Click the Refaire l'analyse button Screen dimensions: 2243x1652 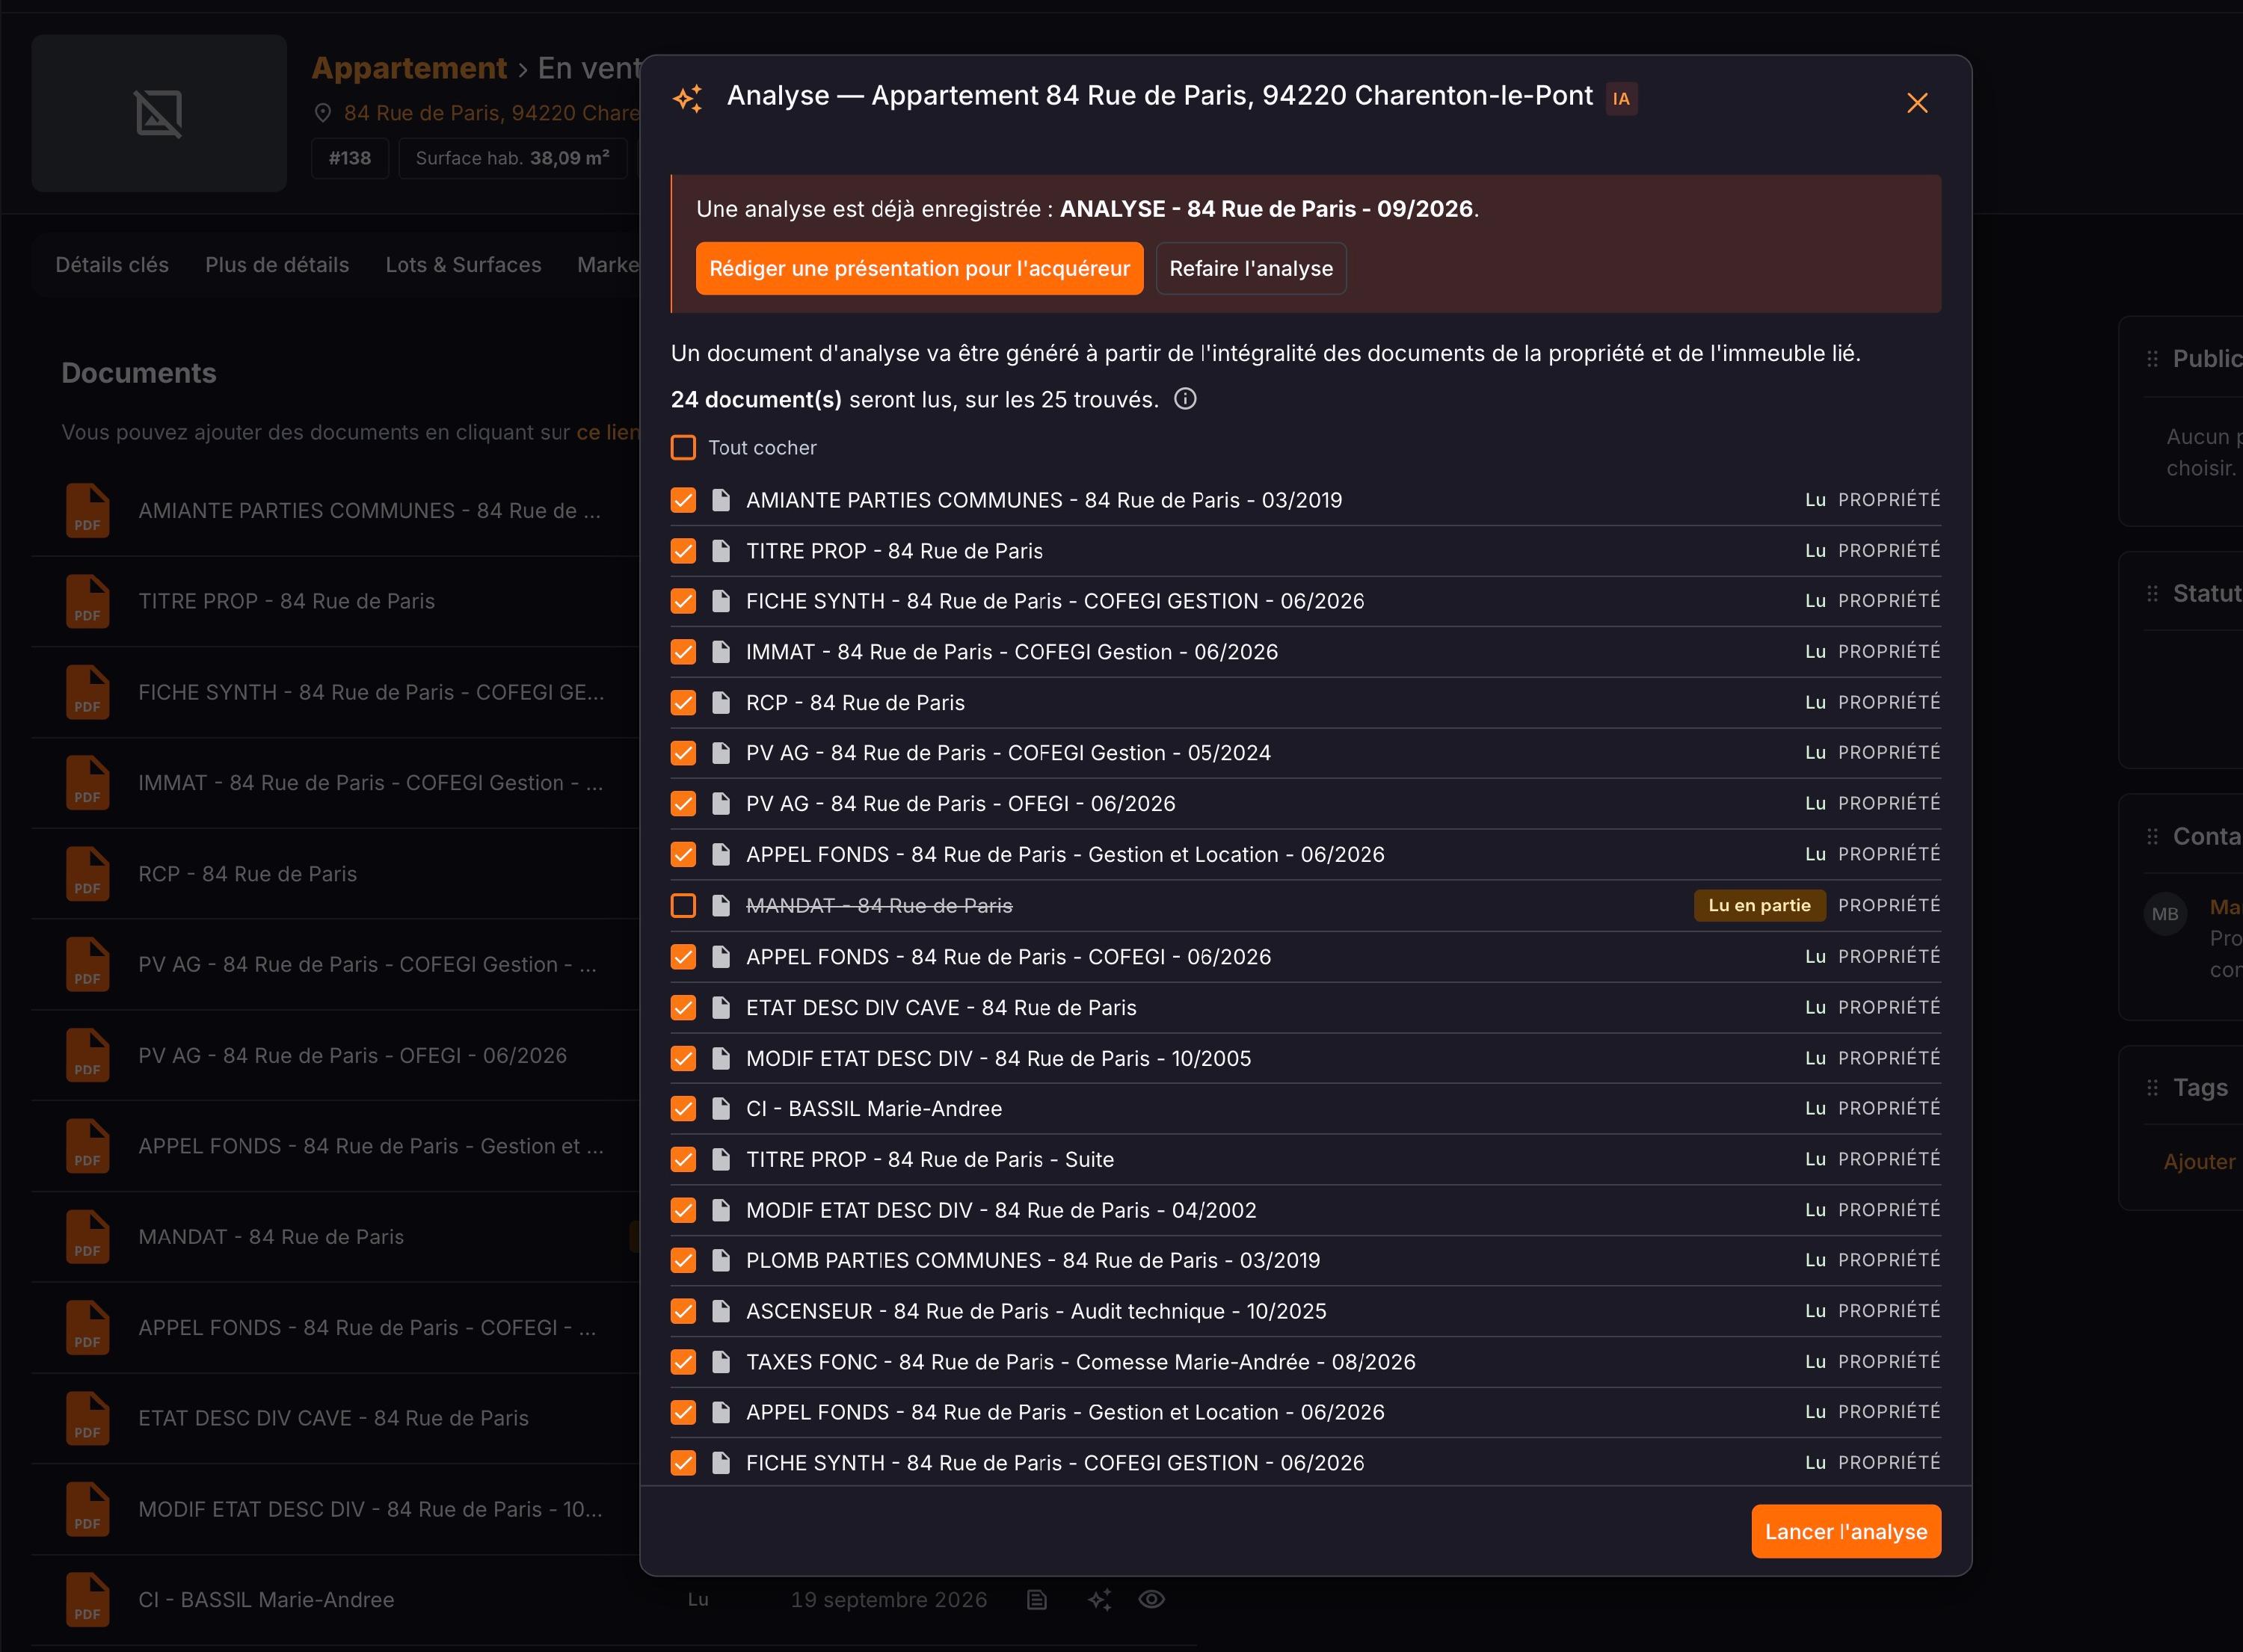(1251, 268)
